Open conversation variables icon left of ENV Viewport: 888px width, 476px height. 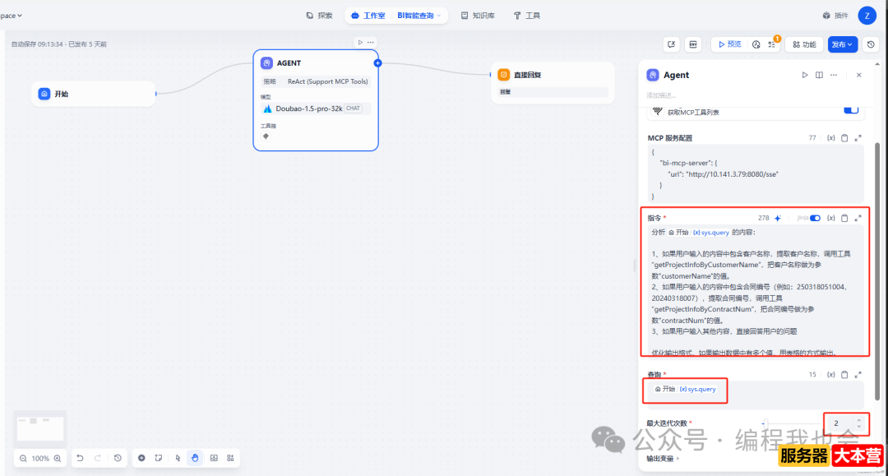[671, 44]
